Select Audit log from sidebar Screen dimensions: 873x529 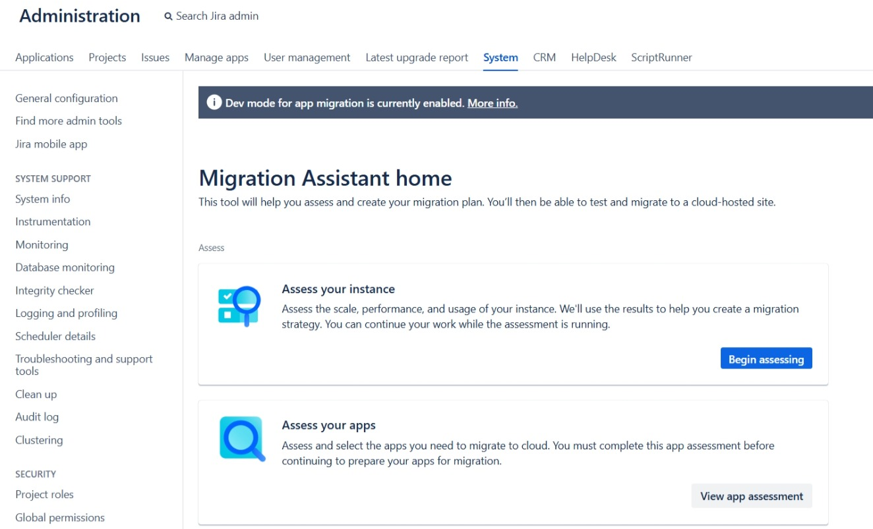[37, 417]
